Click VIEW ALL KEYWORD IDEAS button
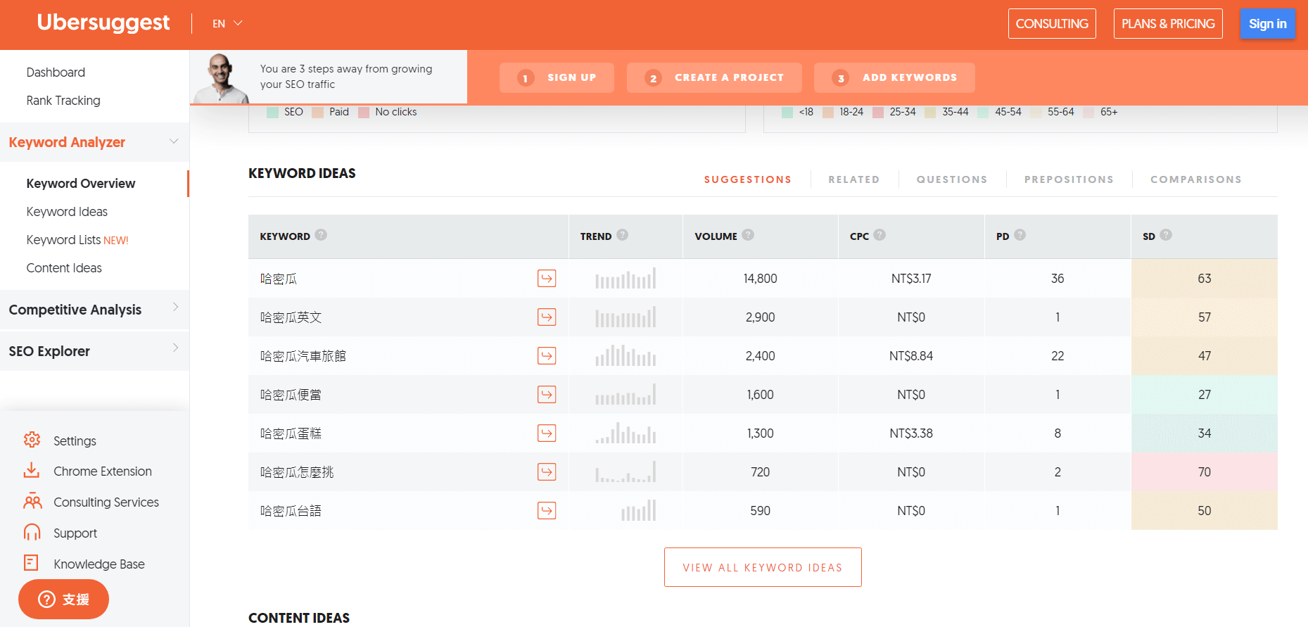 [x=763, y=567]
